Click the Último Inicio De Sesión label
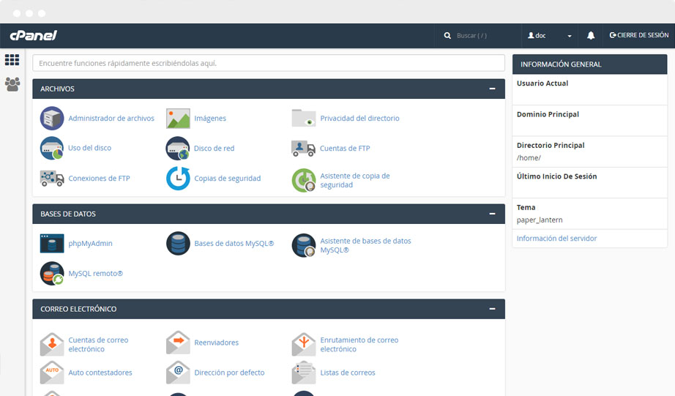Image resolution: width=675 pixels, height=396 pixels. click(x=556, y=176)
